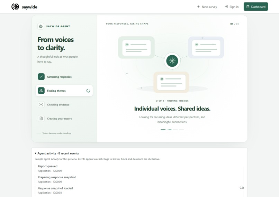Screen dimensions: 279x197
Task: Open the Dashboard
Action: coord(256,7)
